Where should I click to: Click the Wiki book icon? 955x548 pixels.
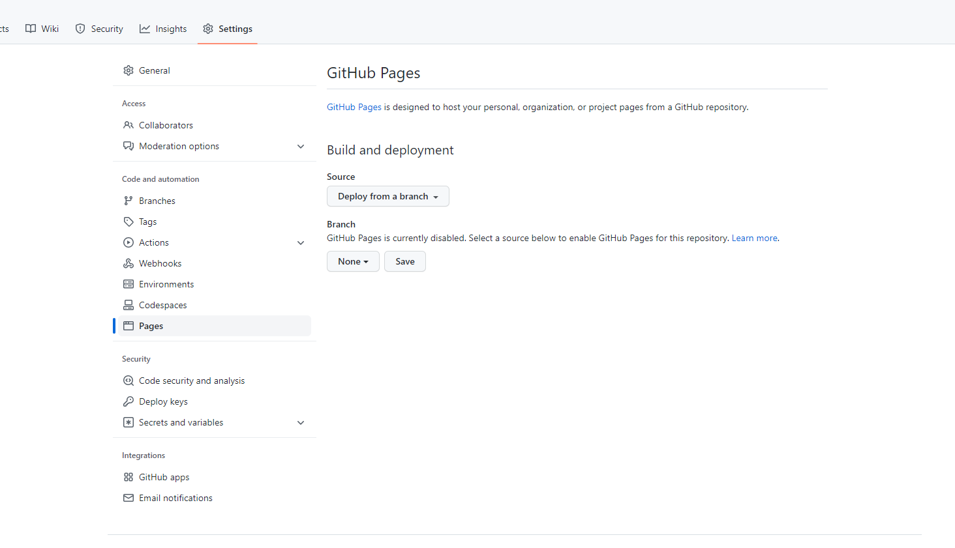coord(30,28)
